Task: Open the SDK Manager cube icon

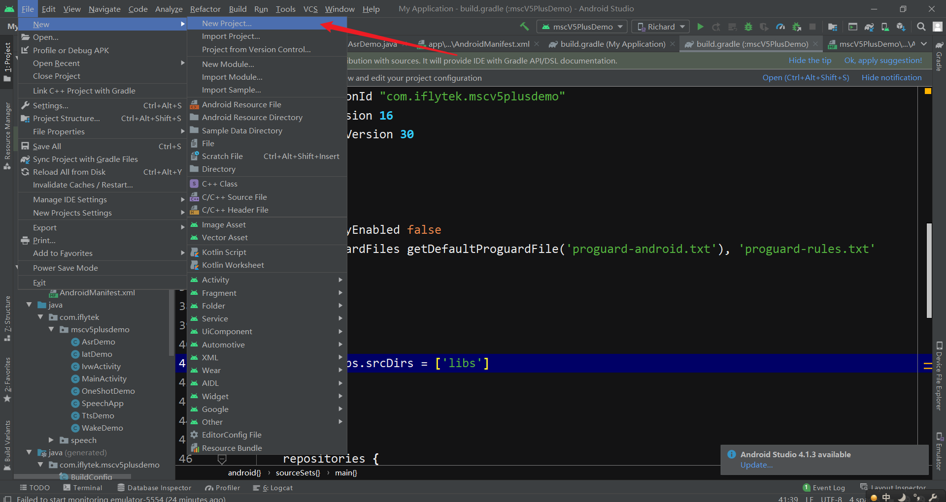Action: pyautogui.click(x=901, y=27)
